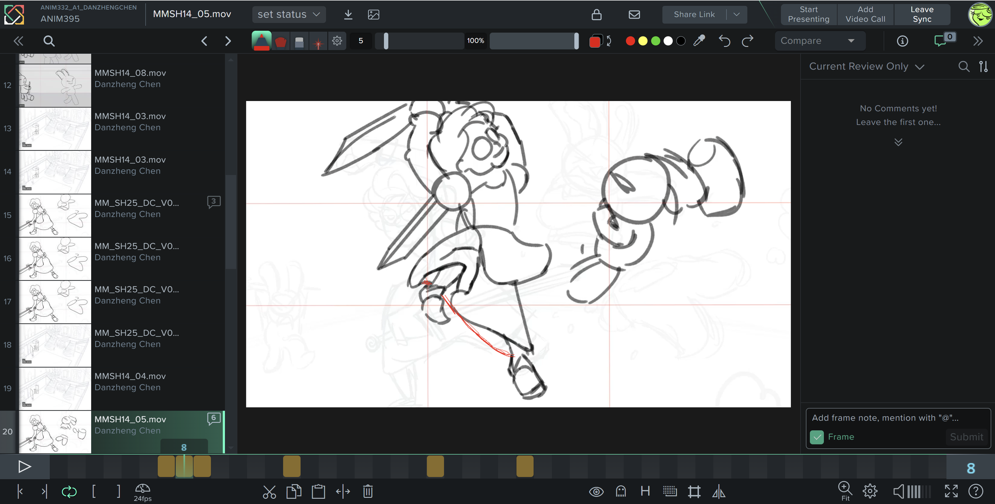
Task: Select the yellow color swatch
Action: [x=643, y=41]
